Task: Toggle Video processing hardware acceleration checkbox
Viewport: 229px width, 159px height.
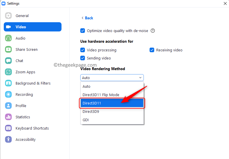Action: click(83, 50)
